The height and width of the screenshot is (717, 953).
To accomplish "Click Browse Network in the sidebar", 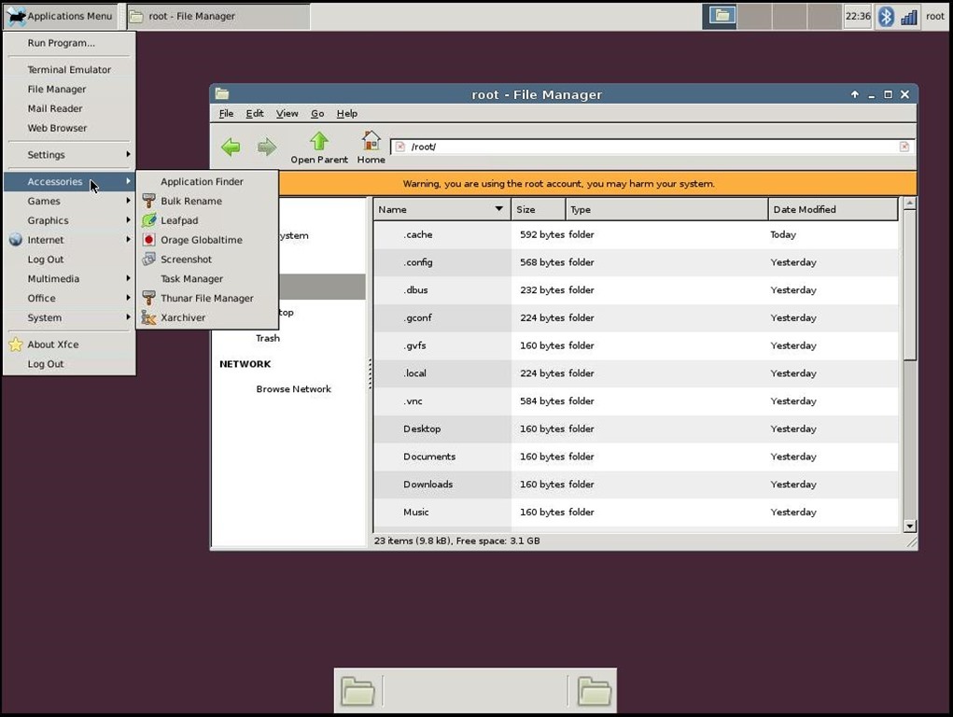I will (293, 389).
